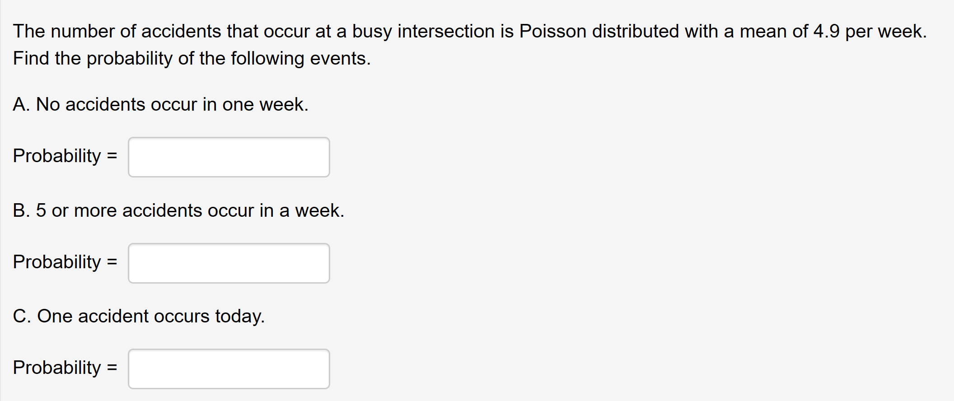Click the "One accident occurs today" text

150,316
